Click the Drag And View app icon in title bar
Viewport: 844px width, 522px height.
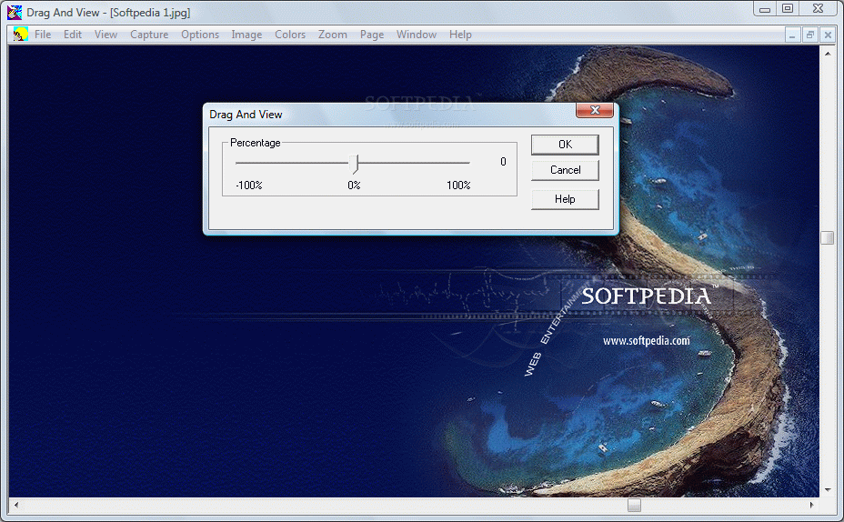point(15,12)
